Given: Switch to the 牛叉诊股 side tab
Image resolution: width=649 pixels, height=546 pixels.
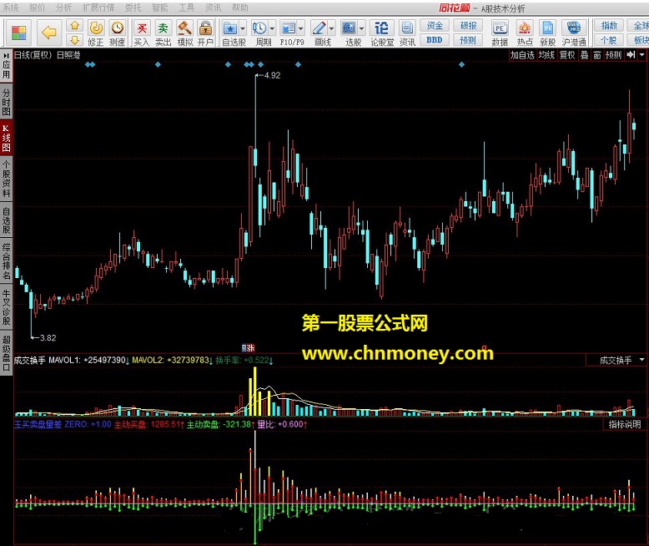Looking at the screenshot, I should [6, 306].
